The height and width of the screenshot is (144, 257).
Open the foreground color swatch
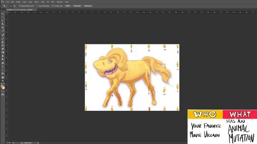tap(2, 86)
